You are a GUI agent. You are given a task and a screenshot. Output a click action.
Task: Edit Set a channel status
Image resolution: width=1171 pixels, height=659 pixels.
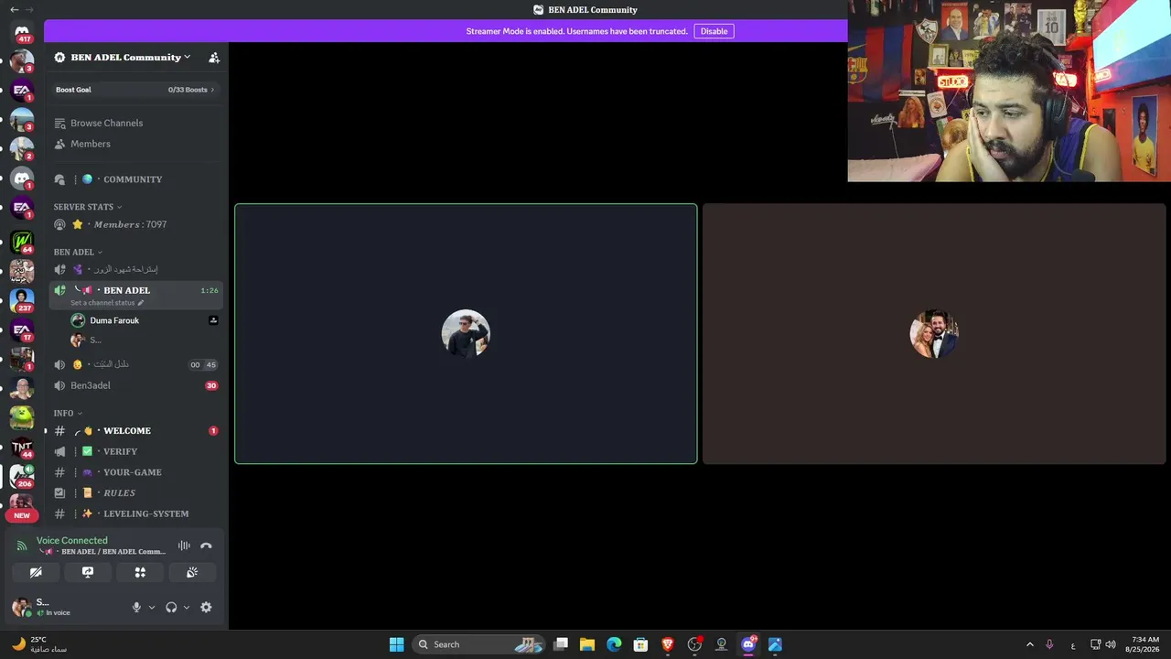(x=107, y=303)
